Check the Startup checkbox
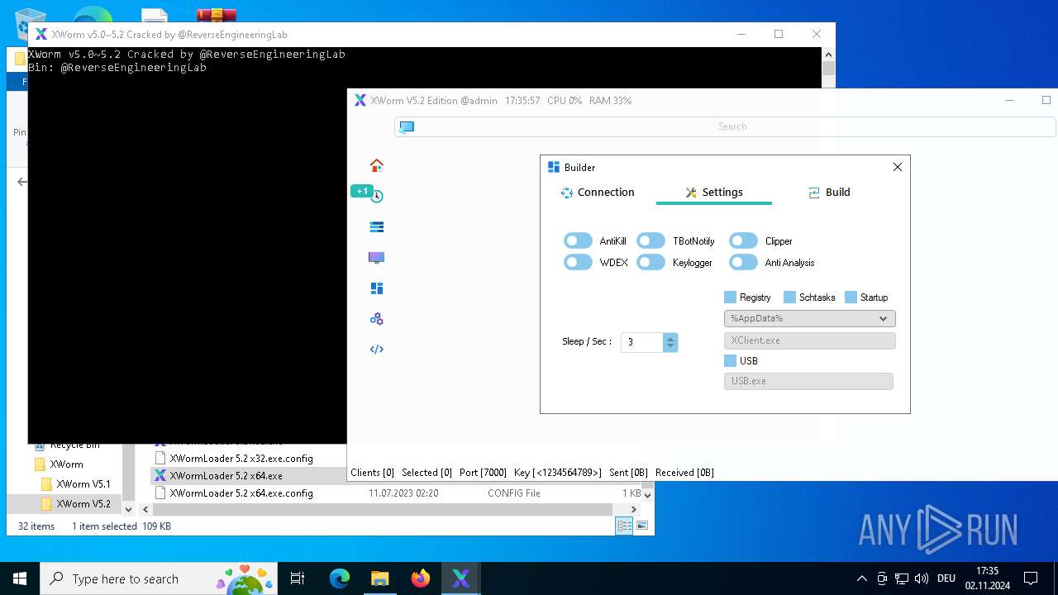The image size is (1058, 595). [851, 297]
